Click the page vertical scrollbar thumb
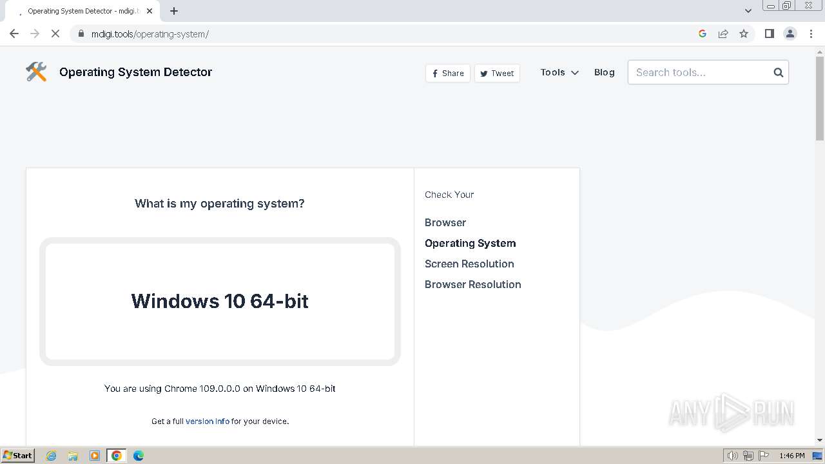The width and height of the screenshot is (825, 464). point(820,98)
